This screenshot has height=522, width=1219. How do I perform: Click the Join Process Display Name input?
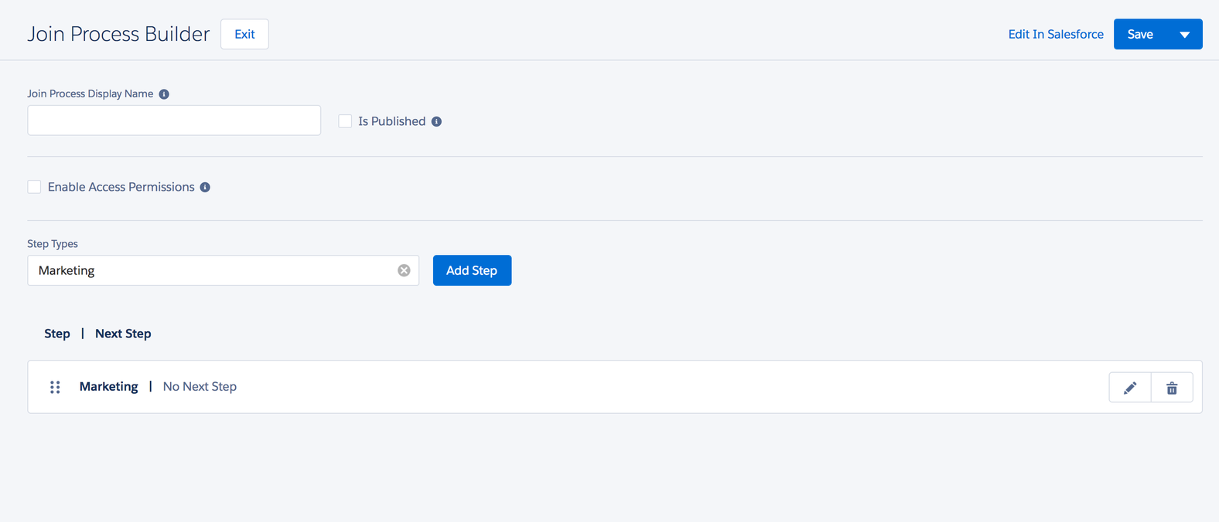point(174,120)
